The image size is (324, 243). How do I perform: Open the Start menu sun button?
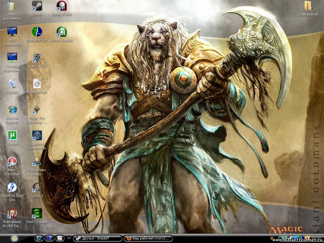[x=15, y=239]
